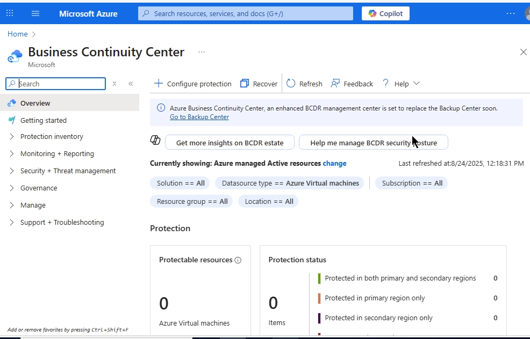
Task: Open more options beside Business Continuity Center title
Action: [202, 52]
